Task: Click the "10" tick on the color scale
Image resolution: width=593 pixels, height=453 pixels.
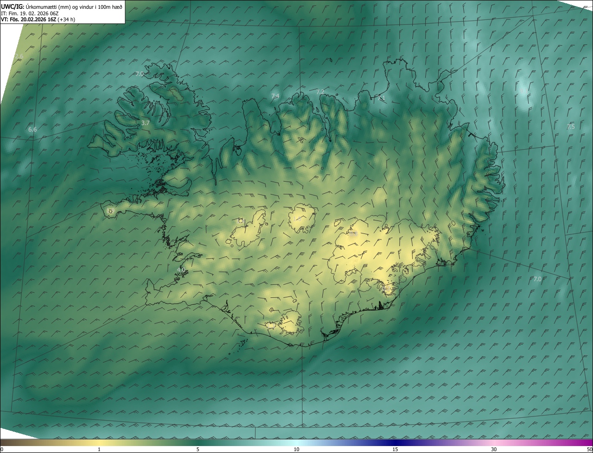Action: (x=296, y=449)
